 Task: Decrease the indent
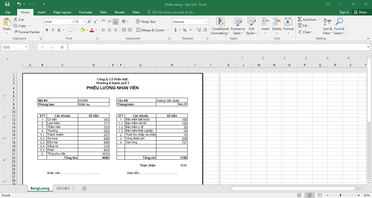pos(124,30)
